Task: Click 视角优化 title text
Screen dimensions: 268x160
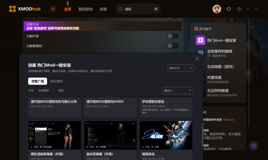Action: click(148, 154)
